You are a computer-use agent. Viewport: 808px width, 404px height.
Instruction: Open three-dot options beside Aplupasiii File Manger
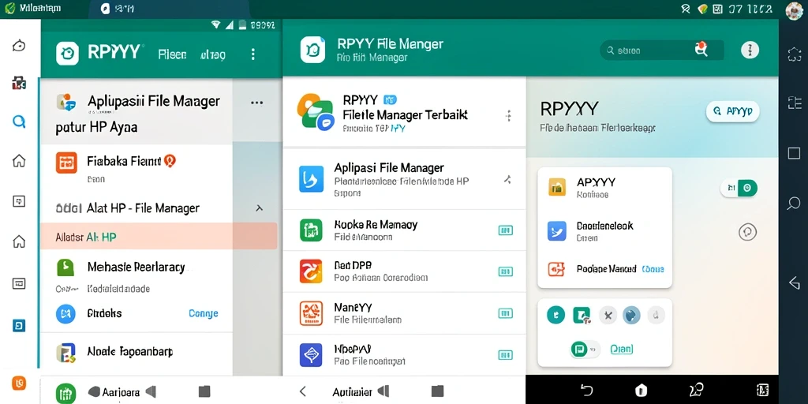tap(256, 103)
